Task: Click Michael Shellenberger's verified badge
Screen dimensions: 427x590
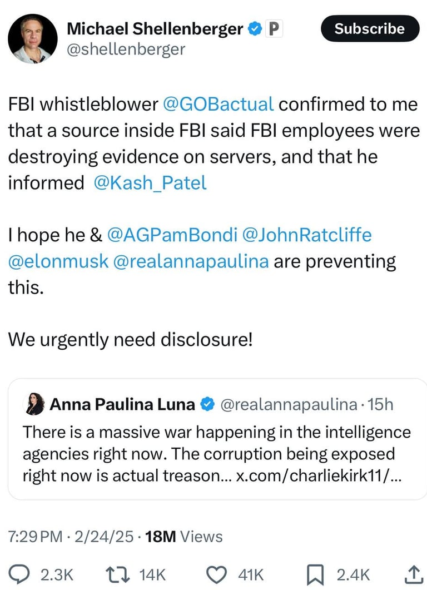Action: tap(255, 29)
